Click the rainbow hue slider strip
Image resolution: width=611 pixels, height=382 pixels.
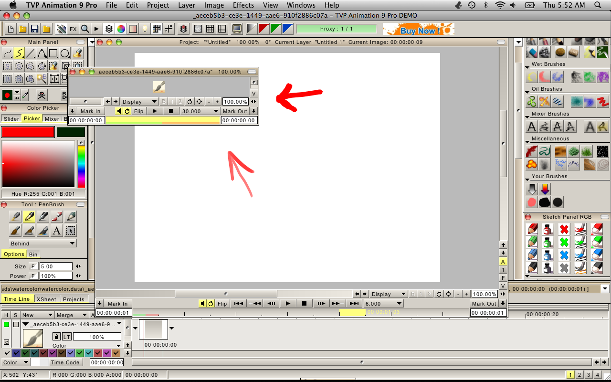[x=81, y=167]
